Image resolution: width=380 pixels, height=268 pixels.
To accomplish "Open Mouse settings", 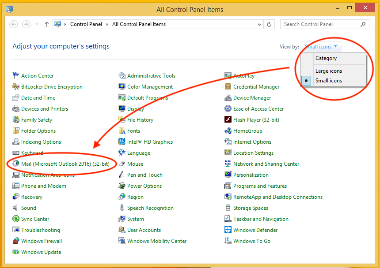I will click(x=135, y=164).
